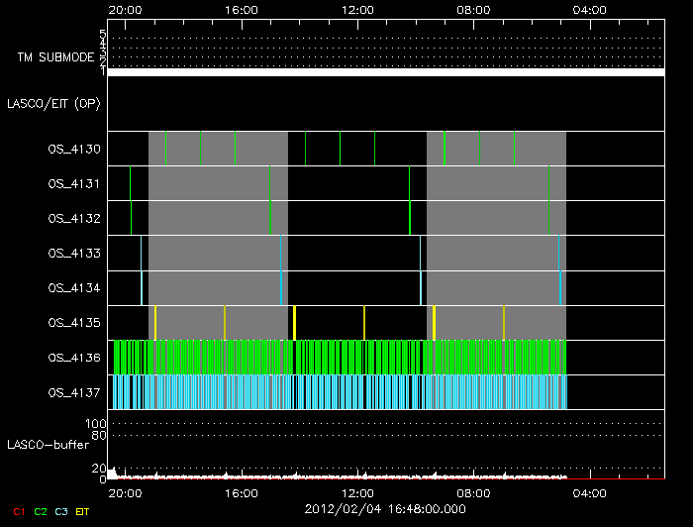Click the 12:00 tick label on top axis
This screenshot has height=527, width=693.
[357, 9]
